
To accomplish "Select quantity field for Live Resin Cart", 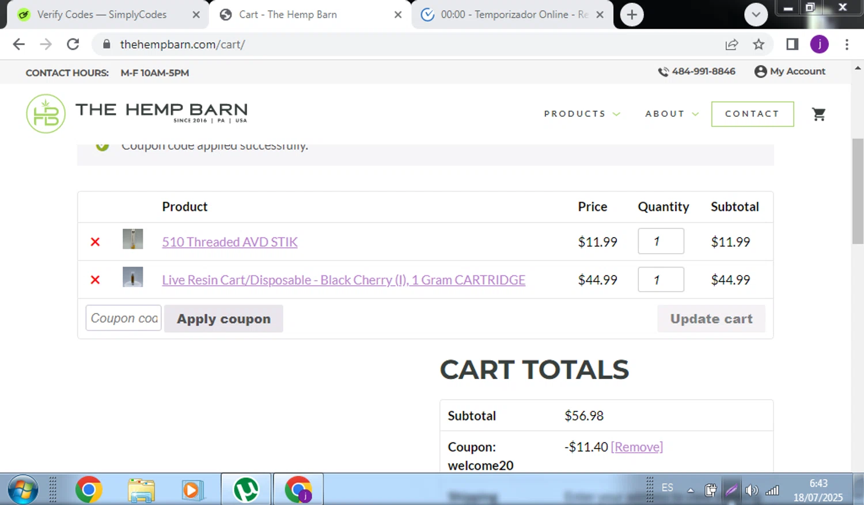I will point(661,280).
